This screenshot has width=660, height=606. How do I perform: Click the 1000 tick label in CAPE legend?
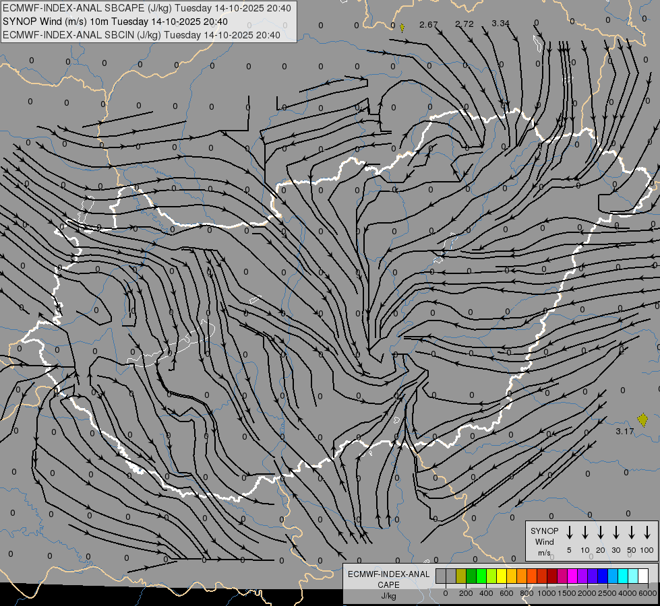point(547,593)
